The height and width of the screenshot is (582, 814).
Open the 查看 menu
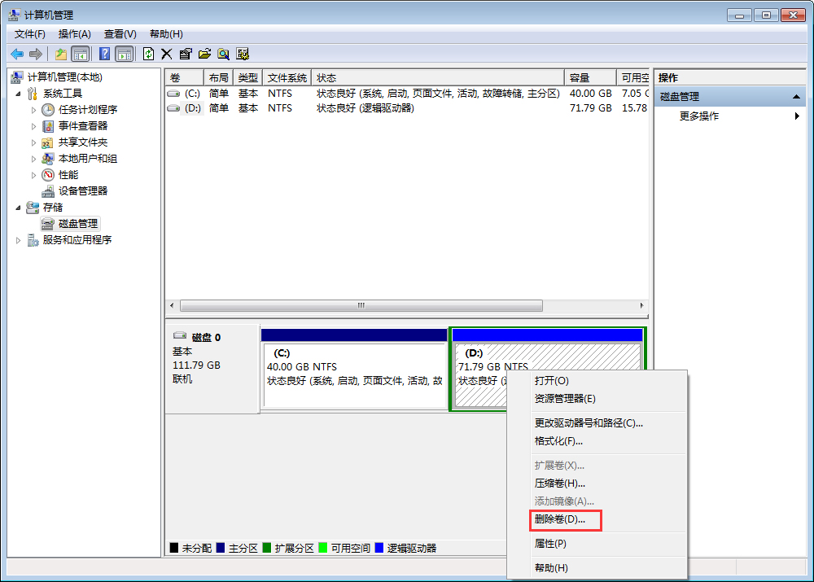(x=119, y=33)
